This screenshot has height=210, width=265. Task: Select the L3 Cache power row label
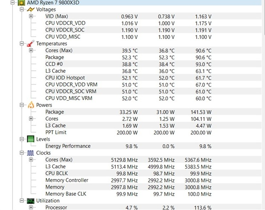click(x=55, y=125)
